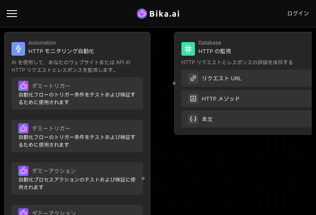Click the Bika.ai brand name text
The image size is (316, 215).
[x=164, y=14]
